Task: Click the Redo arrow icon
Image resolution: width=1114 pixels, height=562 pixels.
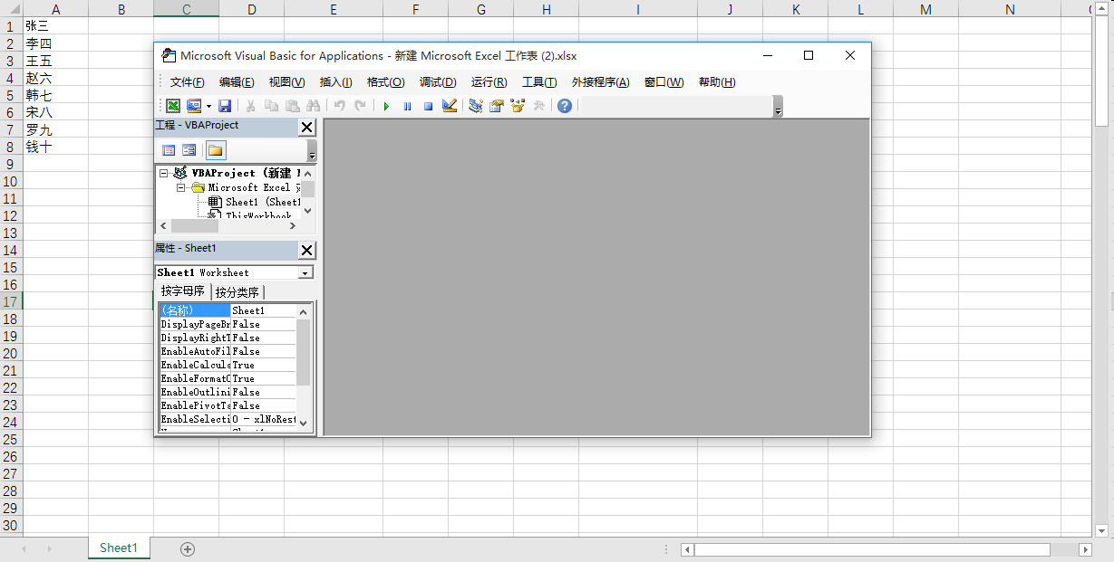Action: 361,106
